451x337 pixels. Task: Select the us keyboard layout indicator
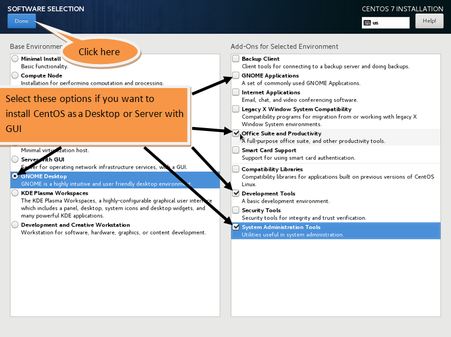385,23
